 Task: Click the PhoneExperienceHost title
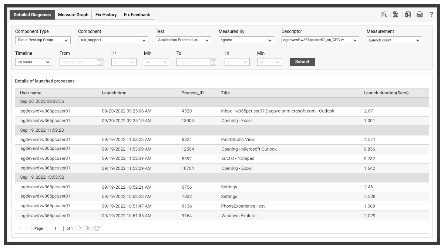tap(243, 206)
